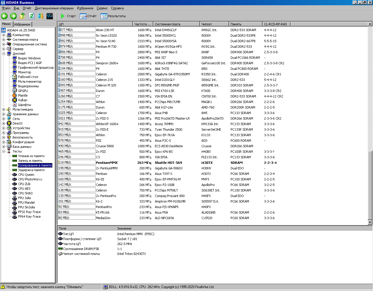
Task: Open the Mantle icon in the tree
Action: pyautogui.click(x=15, y=95)
